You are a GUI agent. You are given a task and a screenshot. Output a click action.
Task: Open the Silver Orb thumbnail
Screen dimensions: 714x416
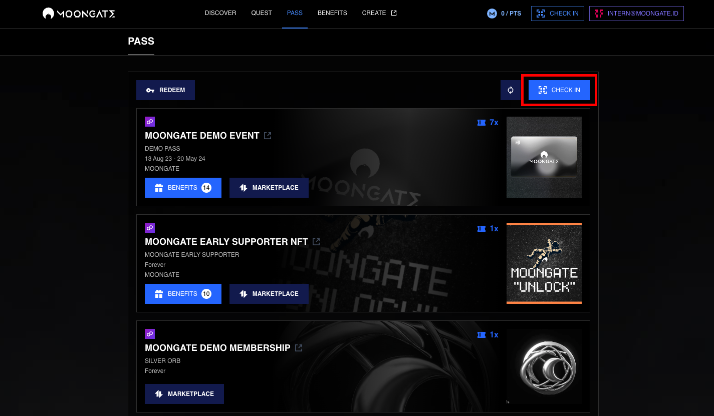pyautogui.click(x=544, y=366)
